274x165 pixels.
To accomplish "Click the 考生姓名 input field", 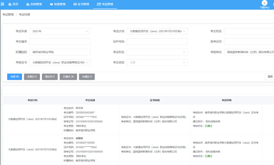I will click(x=249, y=31).
